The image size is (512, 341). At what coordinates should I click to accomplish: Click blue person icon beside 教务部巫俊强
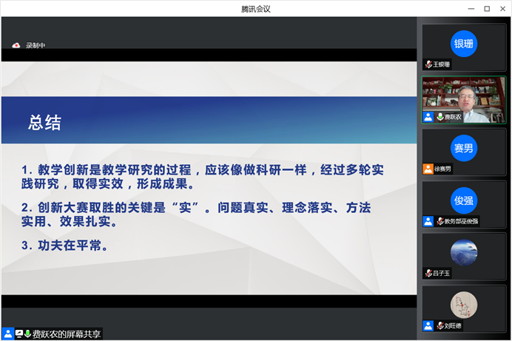tap(428, 221)
